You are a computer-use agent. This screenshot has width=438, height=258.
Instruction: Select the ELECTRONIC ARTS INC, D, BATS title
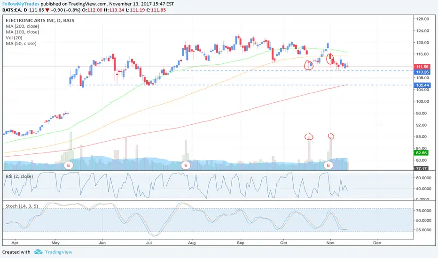(40, 20)
